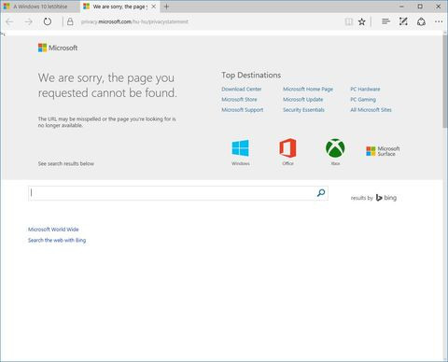Click the browser forward arrow
Screen dimensions: 448x362
(29, 21)
